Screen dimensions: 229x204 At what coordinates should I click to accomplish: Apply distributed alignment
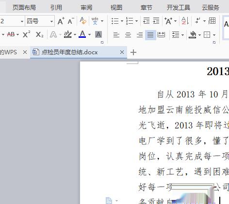pyautogui.click(x=161, y=35)
